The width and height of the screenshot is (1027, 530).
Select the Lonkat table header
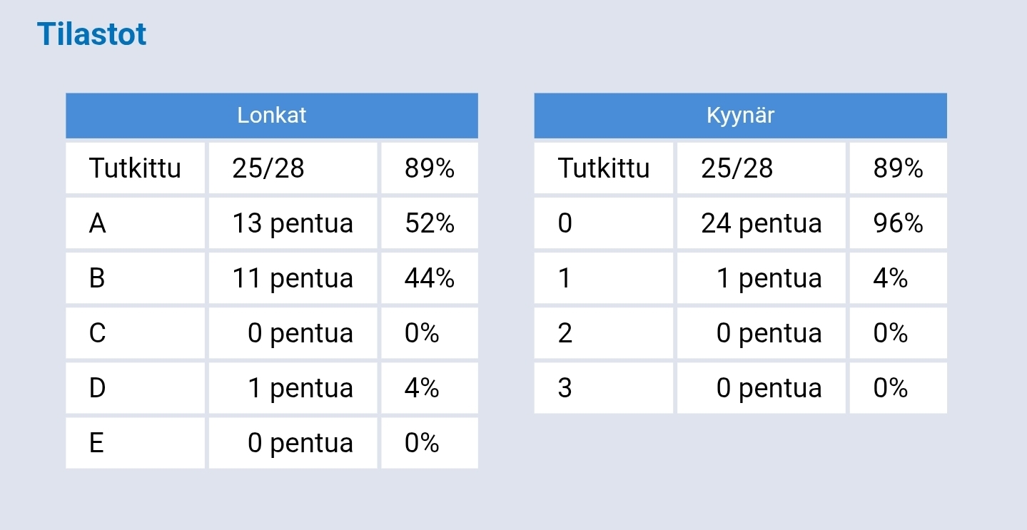tap(272, 116)
